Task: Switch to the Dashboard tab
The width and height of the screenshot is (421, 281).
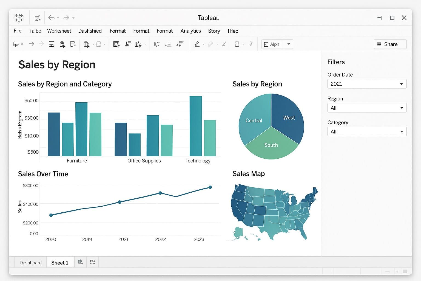Action: pos(30,263)
